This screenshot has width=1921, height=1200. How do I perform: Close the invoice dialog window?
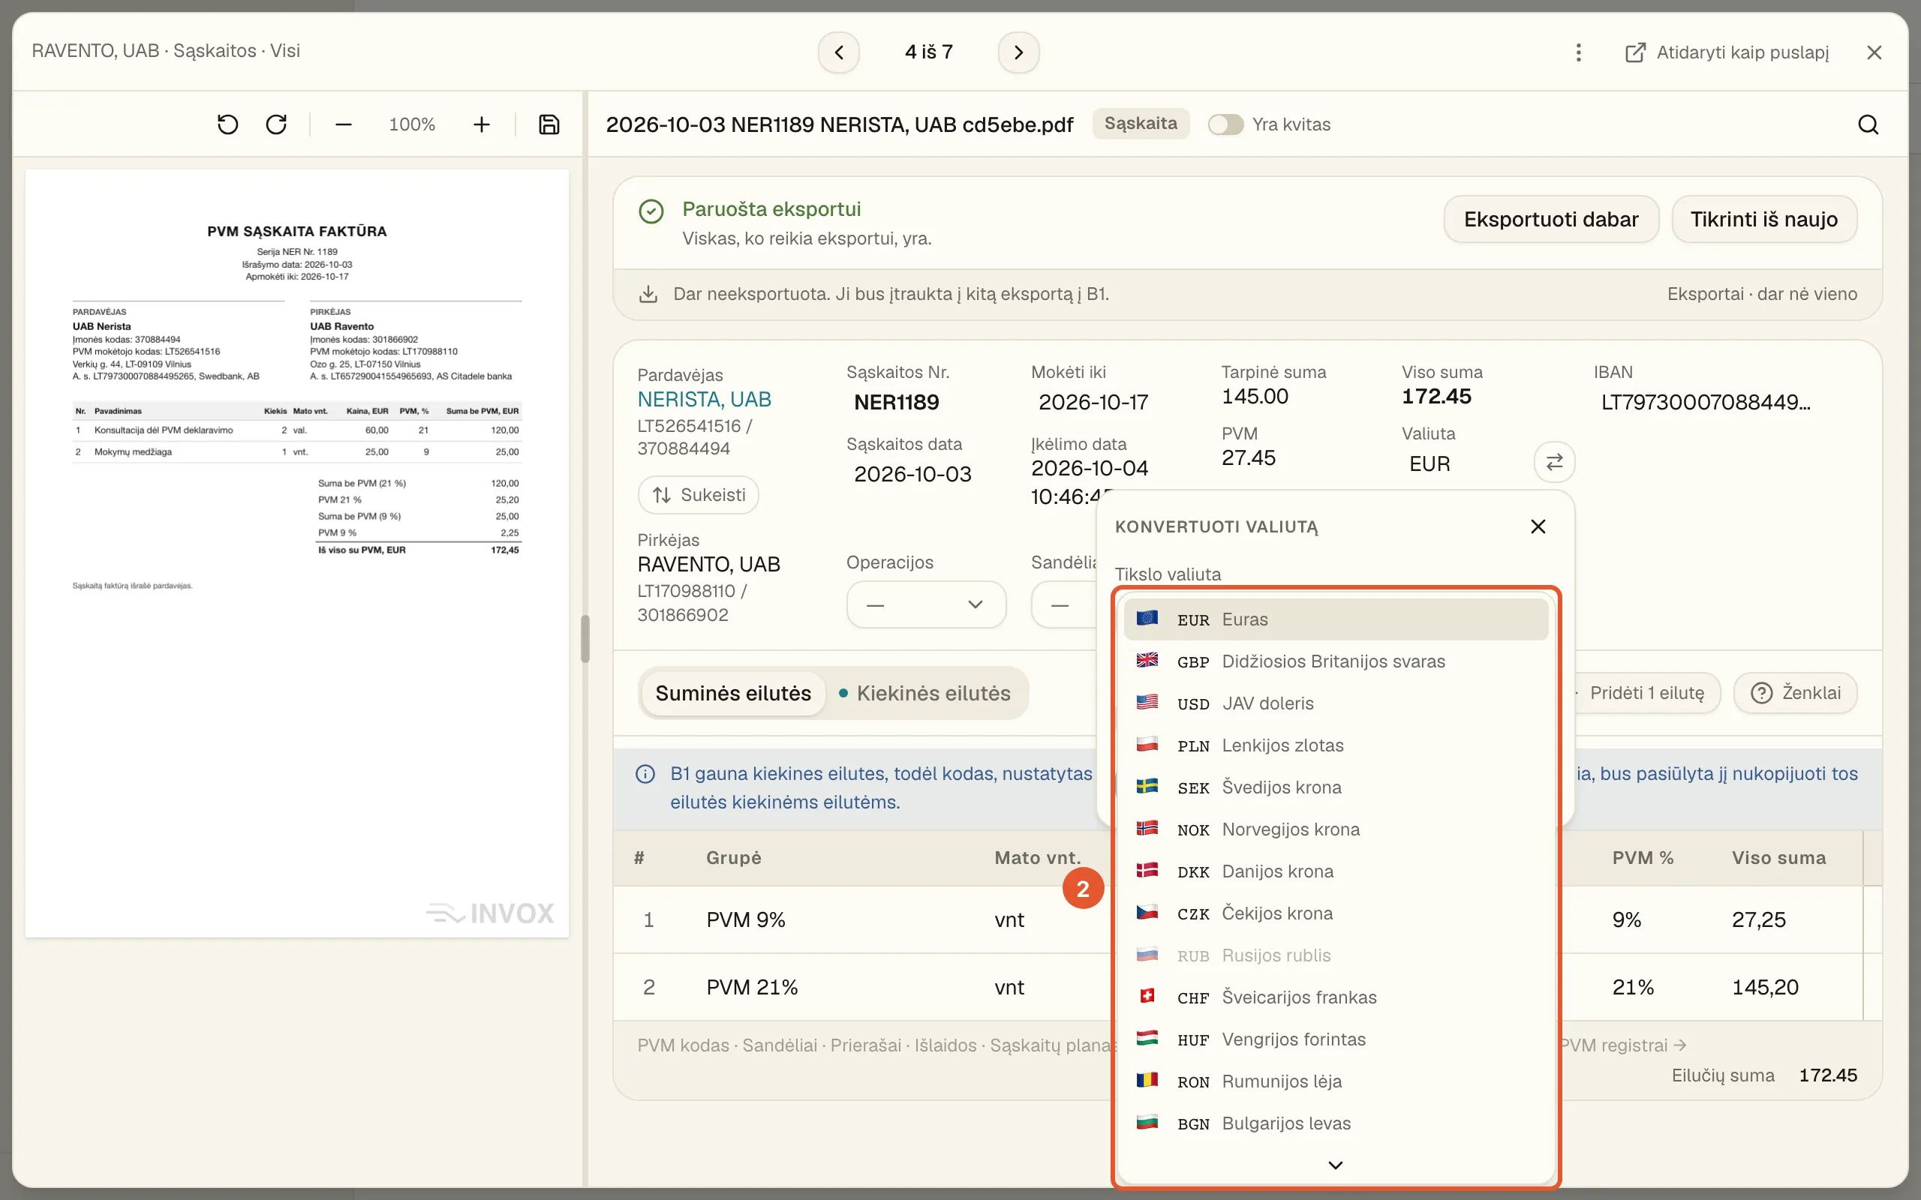pos(1874,52)
